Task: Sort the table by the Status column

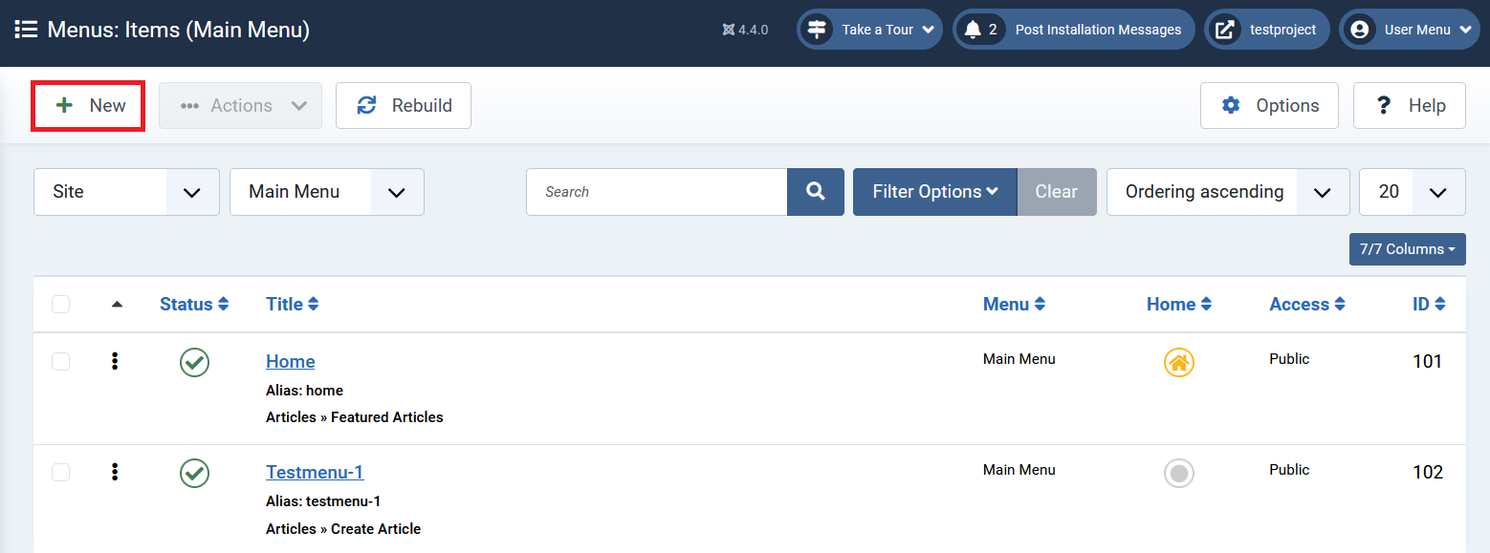Action: click(194, 305)
